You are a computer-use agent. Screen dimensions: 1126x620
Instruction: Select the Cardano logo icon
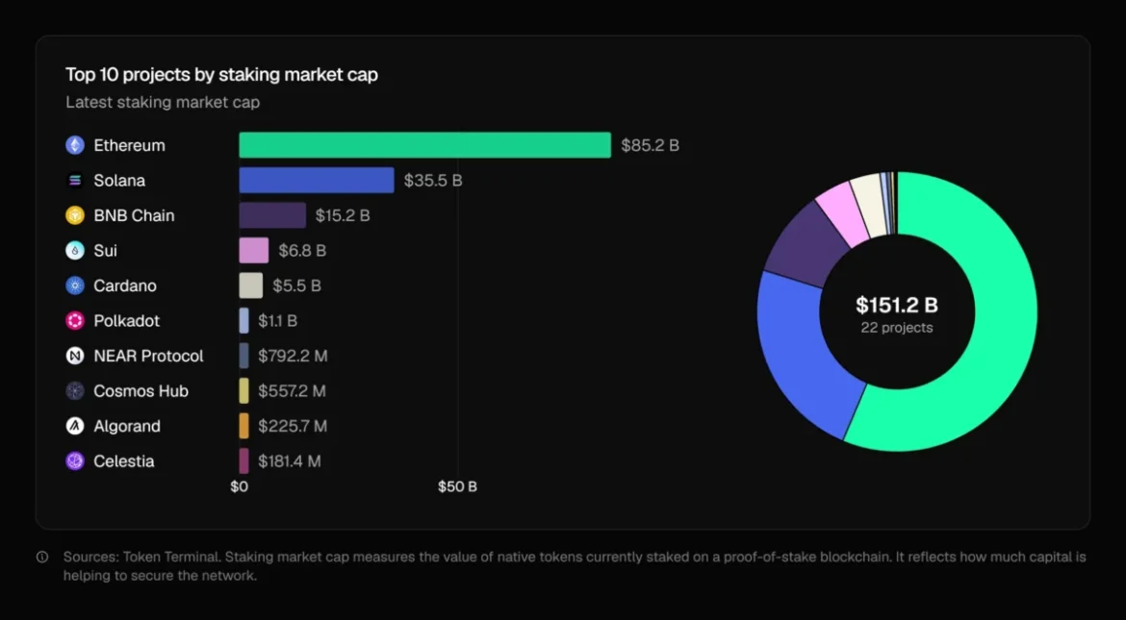[x=75, y=285]
